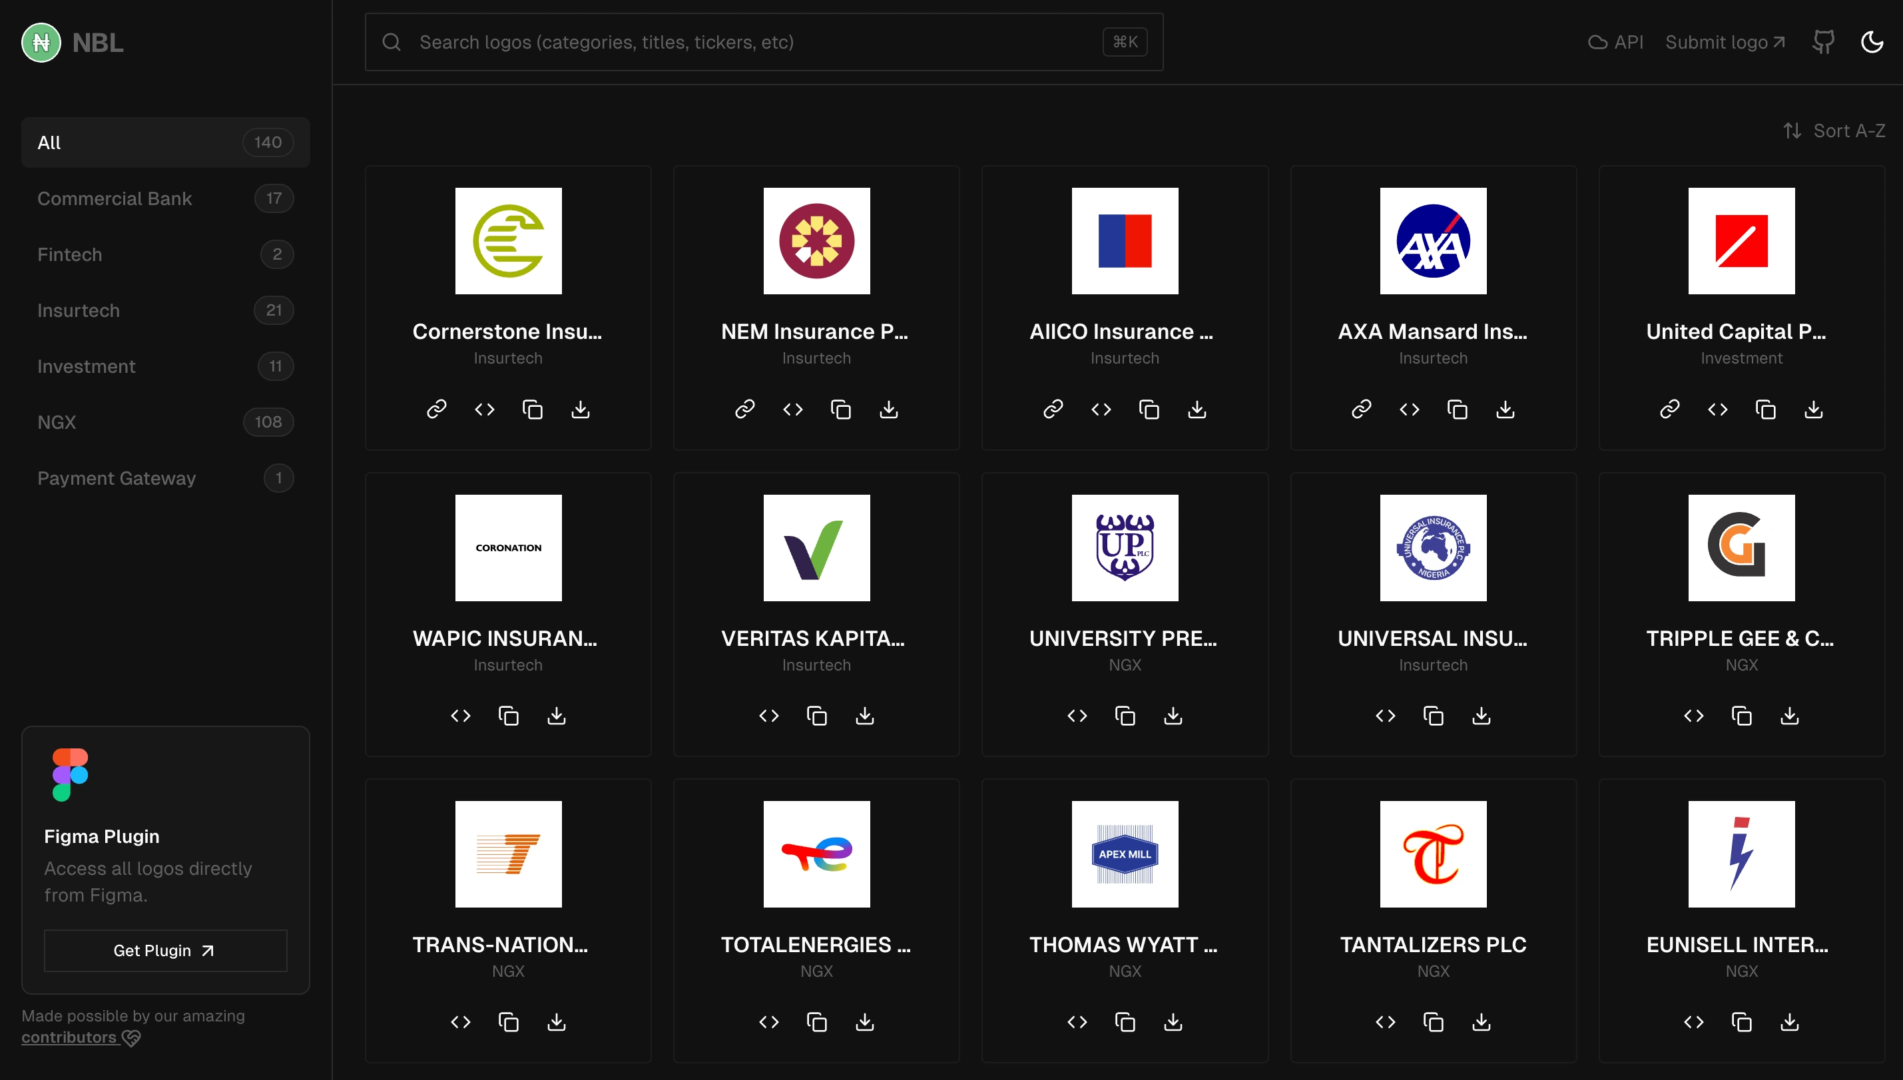This screenshot has height=1080, width=1903.
Task: Download the AXA Mansard logo
Action: pyautogui.click(x=1505, y=409)
